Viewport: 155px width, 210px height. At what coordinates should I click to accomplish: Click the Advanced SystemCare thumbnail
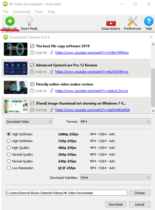click(16, 68)
